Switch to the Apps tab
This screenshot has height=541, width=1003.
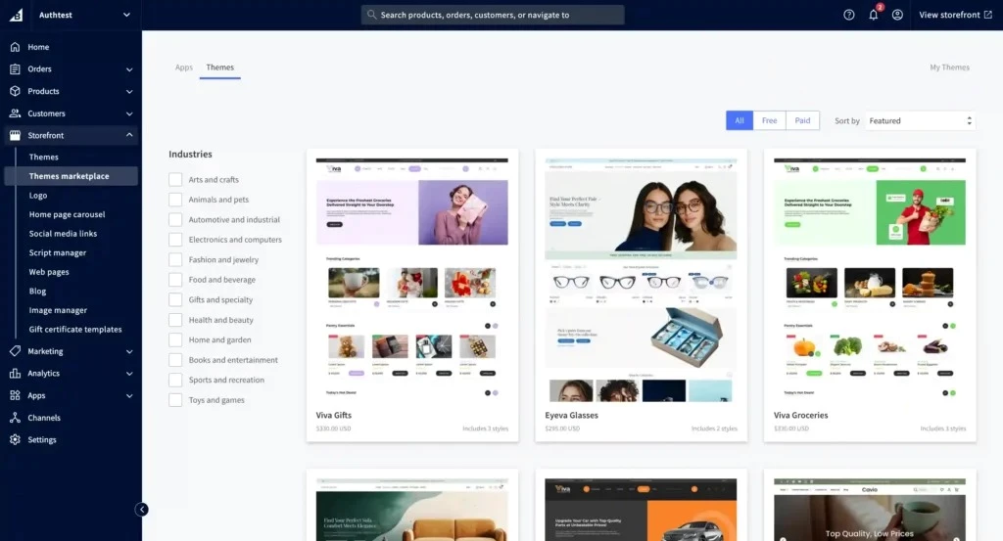(184, 68)
